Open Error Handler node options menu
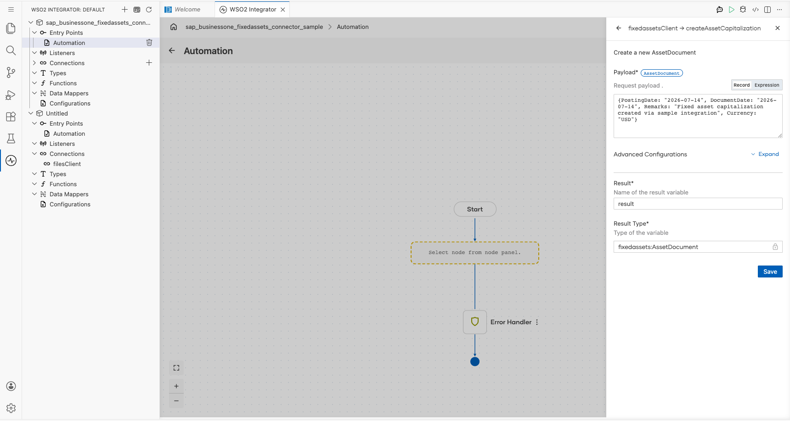The width and height of the screenshot is (790, 421). coord(537,322)
